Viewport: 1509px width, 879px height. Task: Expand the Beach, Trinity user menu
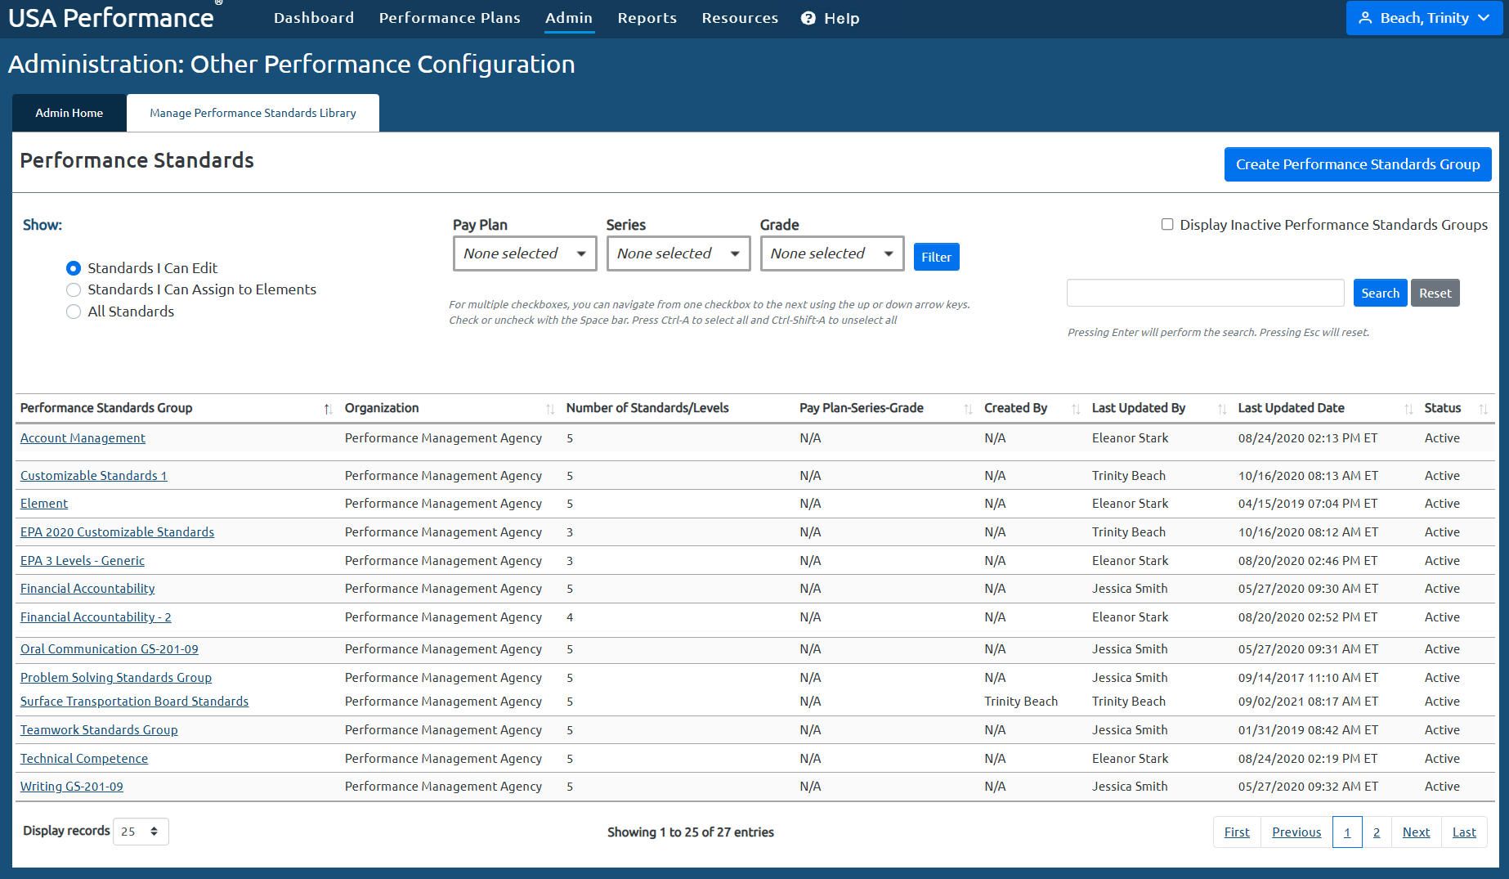(x=1424, y=18)
